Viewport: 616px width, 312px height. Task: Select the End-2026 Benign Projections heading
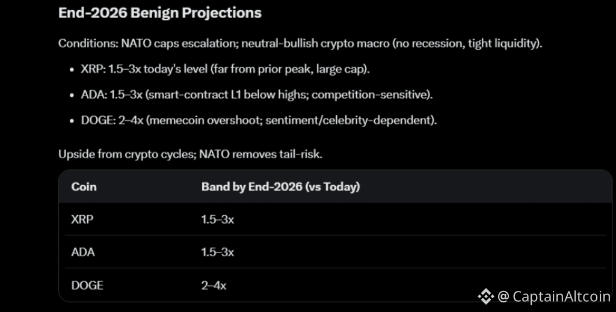(x=160, y=13)
